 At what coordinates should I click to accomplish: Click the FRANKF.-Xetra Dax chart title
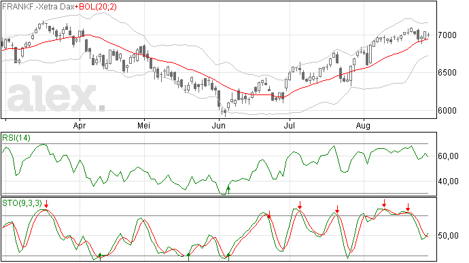click(38, 7)
